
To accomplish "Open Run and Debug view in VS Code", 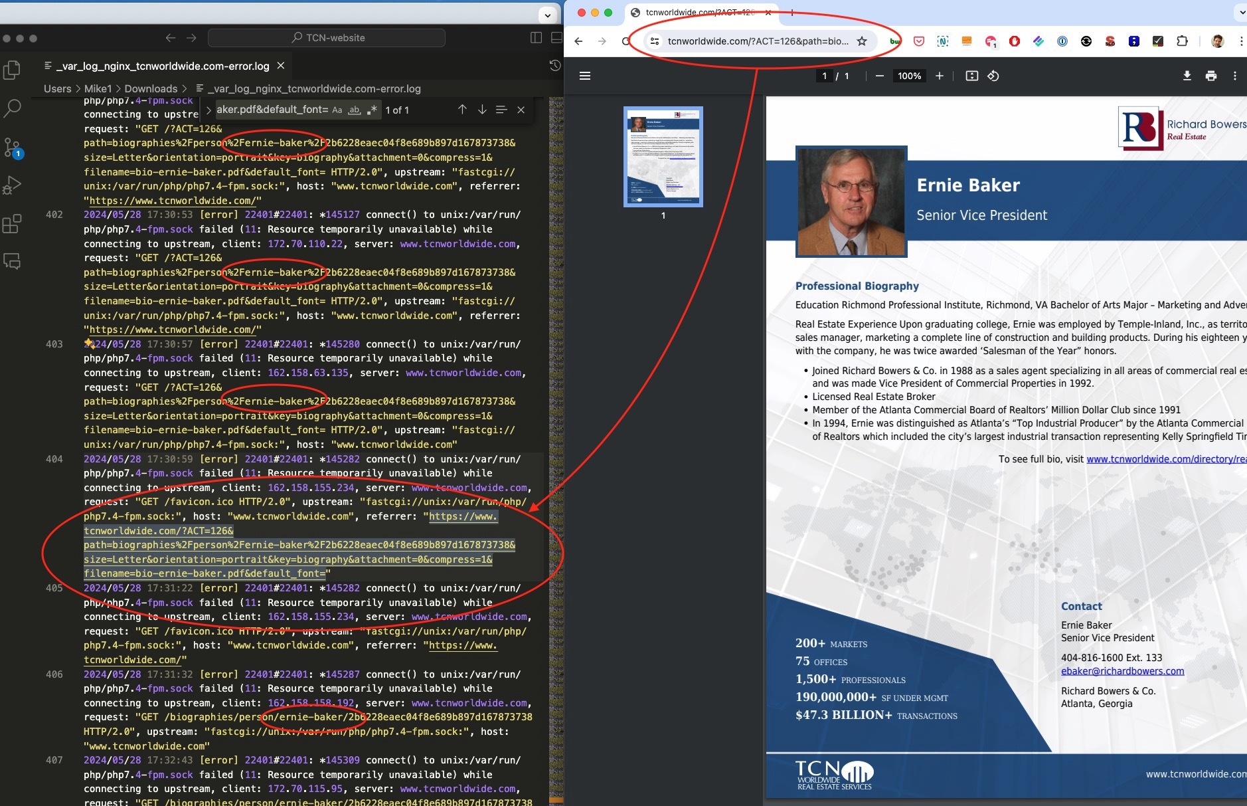I will coord(12,185).
